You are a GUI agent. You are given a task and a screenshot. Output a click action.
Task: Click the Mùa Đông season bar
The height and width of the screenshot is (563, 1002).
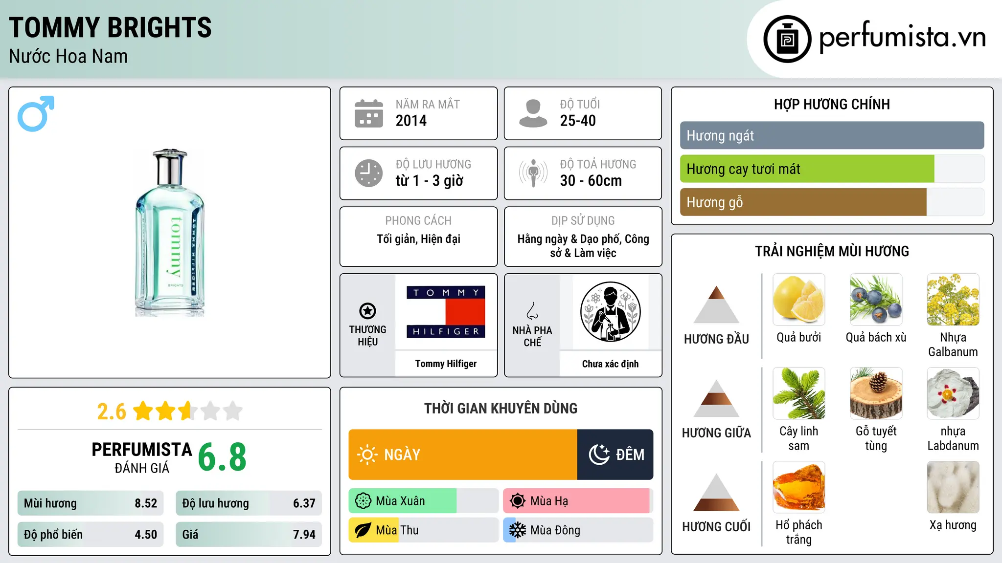[x=578, y=530]
